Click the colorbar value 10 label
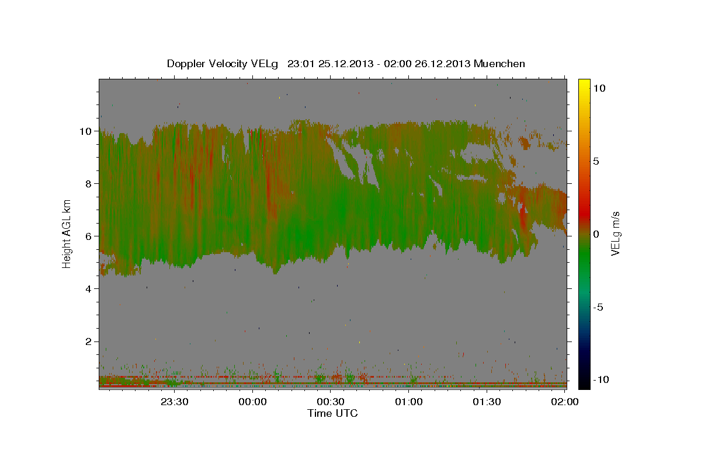The width and height of the screenshot is (701, 467). click(599, 88)
